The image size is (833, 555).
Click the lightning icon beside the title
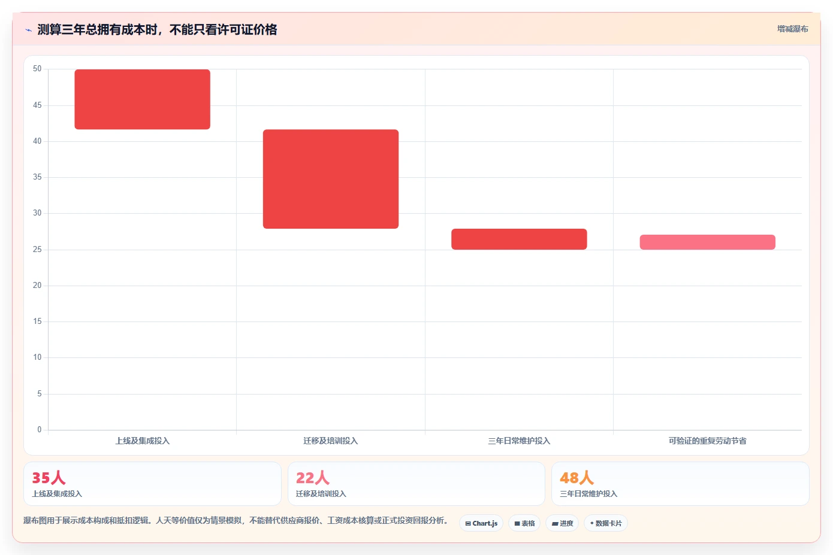pyautogui.click(x=29, y=30)
